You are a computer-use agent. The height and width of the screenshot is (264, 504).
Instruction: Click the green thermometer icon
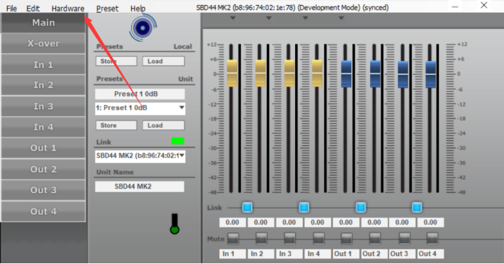click(x=175, y=224)
